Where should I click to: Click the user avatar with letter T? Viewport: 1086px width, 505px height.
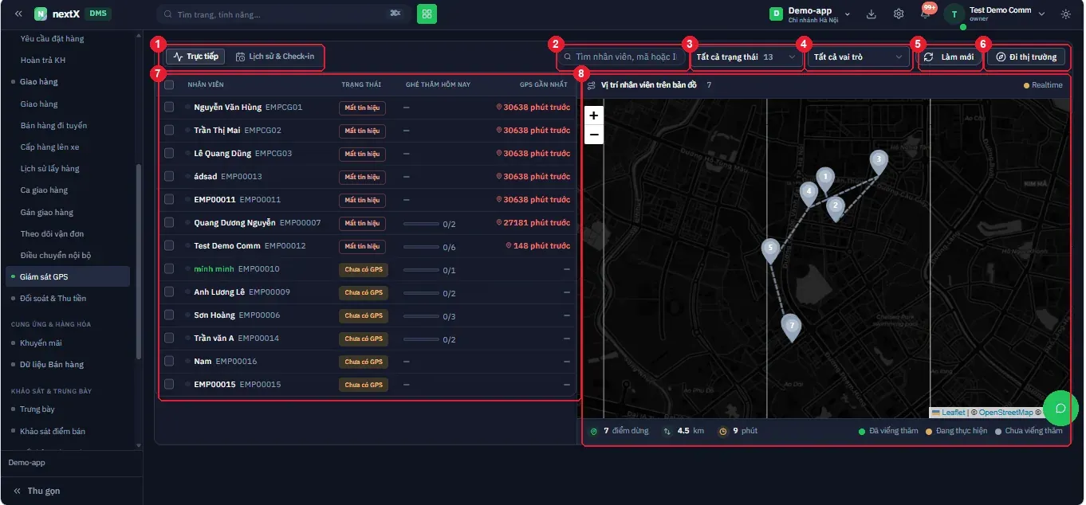click(954, 14)
